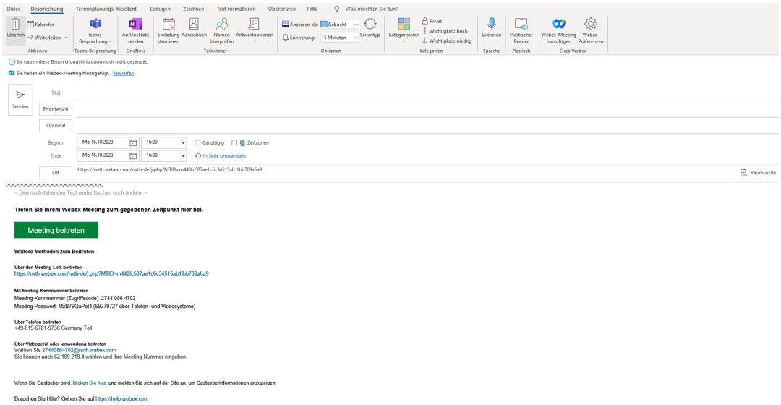
Task: Open the Adressbuch
Action: click(x=194, y=25)
